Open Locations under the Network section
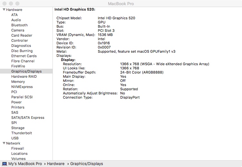Image resolution: width=242 pixels, height=167 pixels. [x=19, y=154]
